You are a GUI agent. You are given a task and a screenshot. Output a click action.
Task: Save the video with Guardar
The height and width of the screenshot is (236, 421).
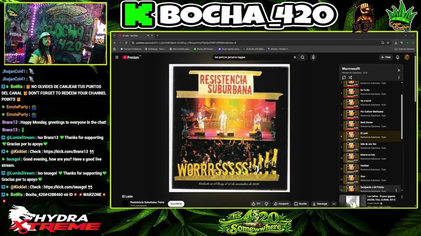point(301,204)
